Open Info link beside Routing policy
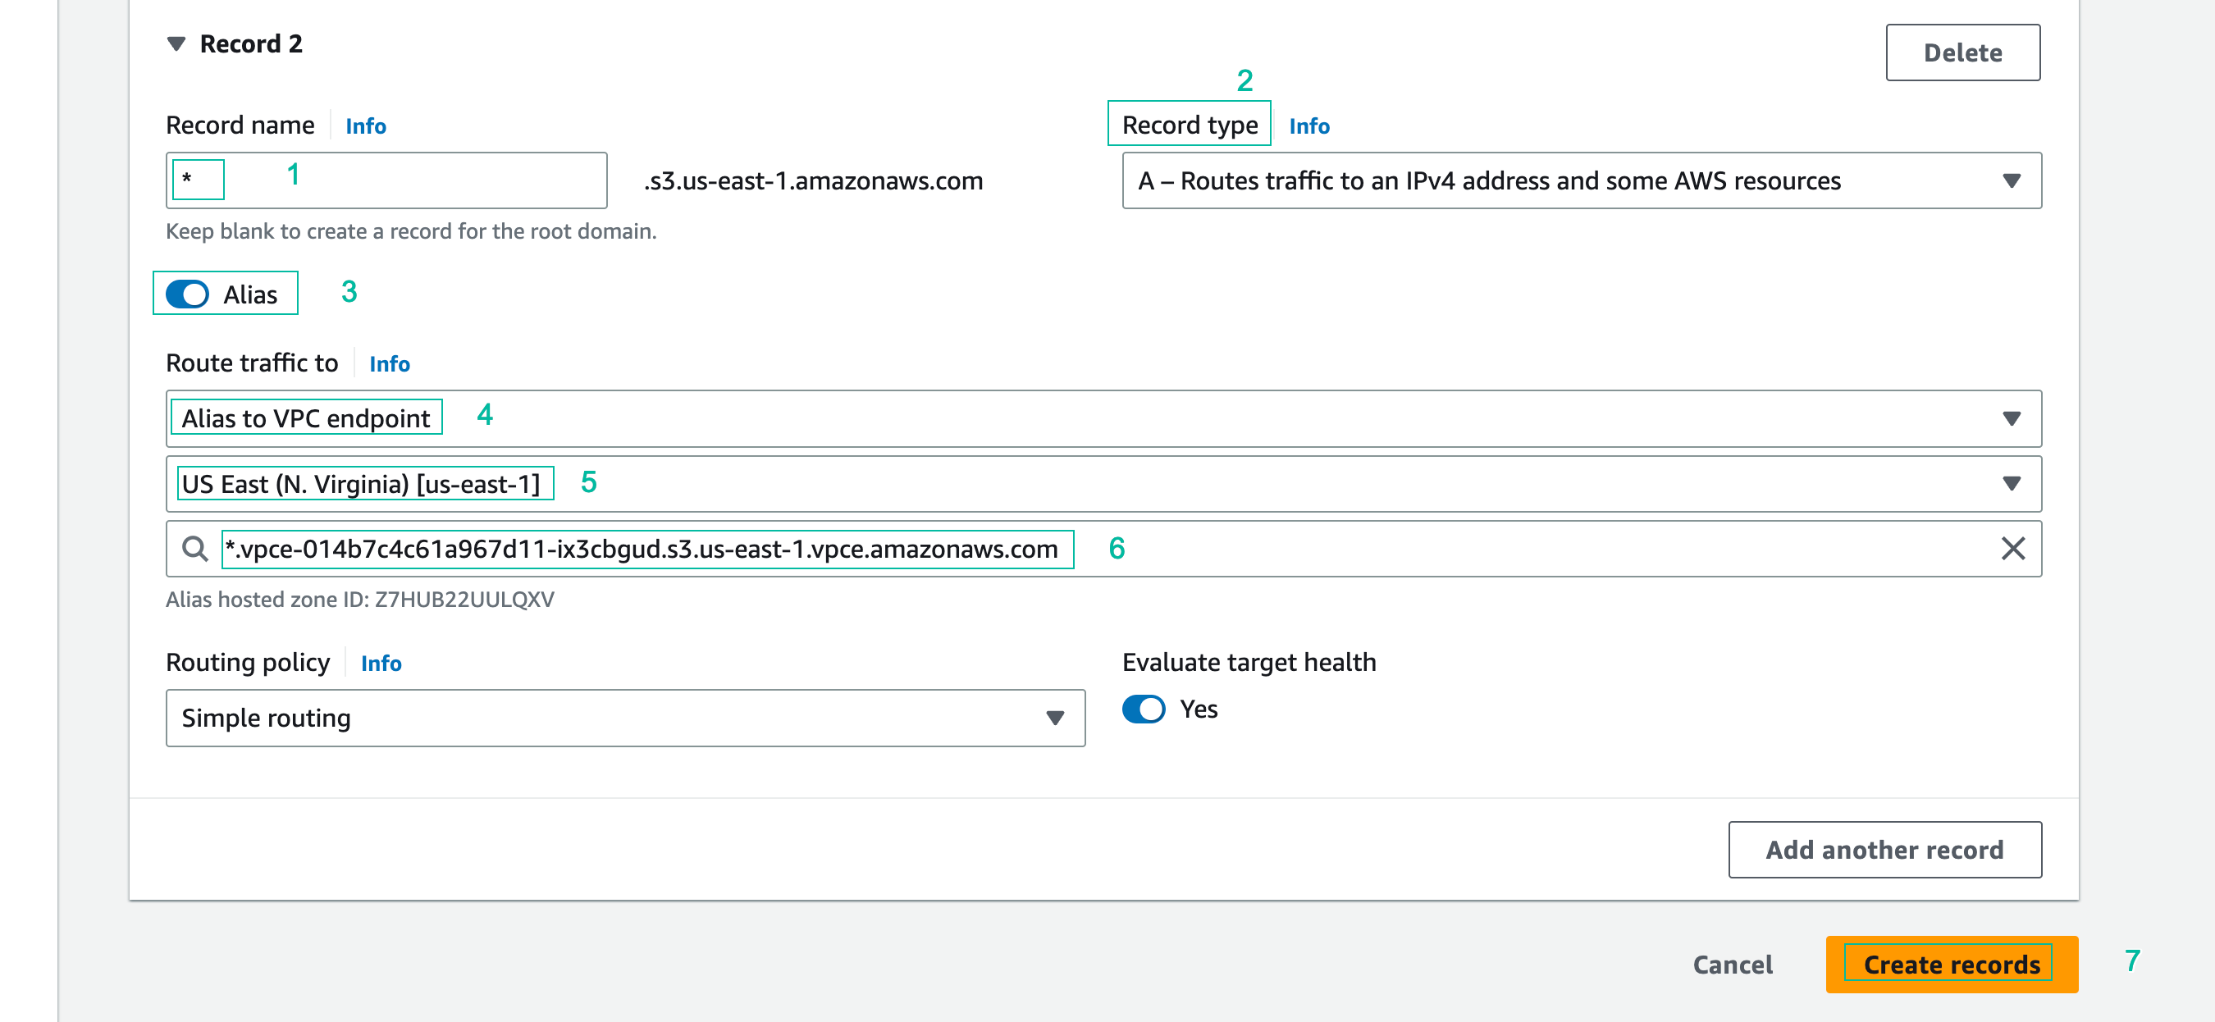 tap(381, 663)
